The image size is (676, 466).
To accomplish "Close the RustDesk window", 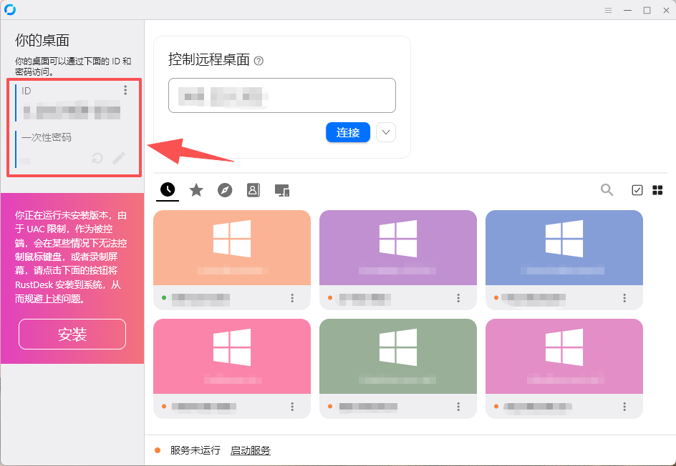I will (666, 10).
